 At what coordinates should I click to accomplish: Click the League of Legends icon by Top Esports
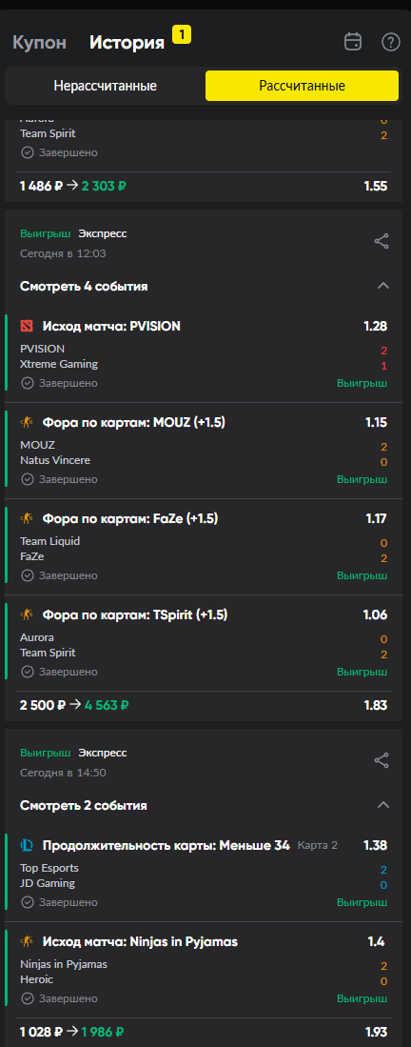(27, 845)
